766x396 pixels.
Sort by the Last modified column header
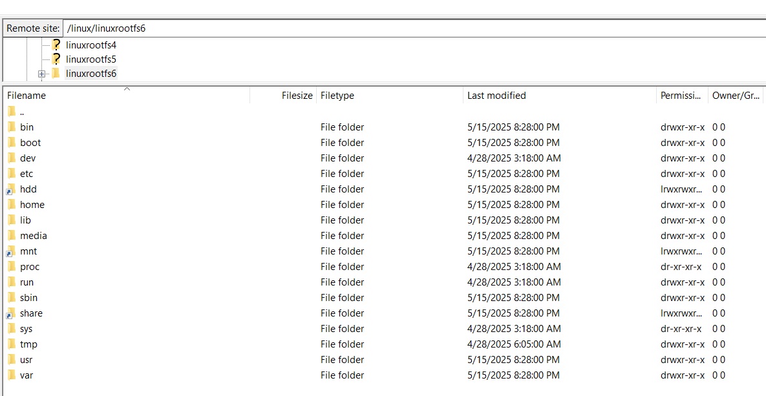[560, 96]
